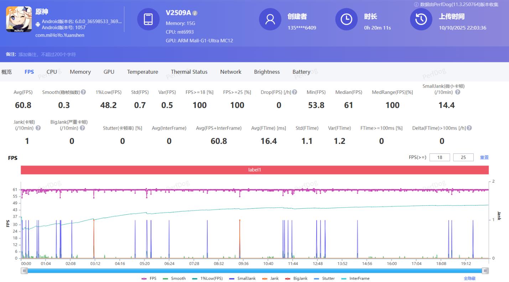Viewport: 509px width, 282px height.
Task: Open the Thermal Status tab
Action: tap(189, 72)
